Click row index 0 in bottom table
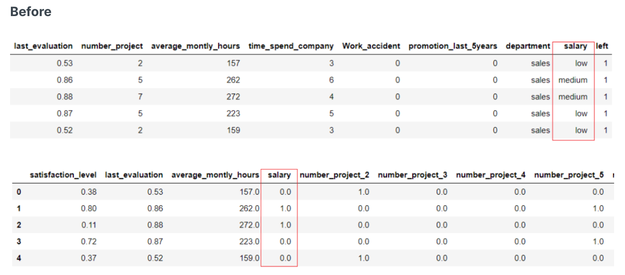625x275 pixels. click(19, 192)
